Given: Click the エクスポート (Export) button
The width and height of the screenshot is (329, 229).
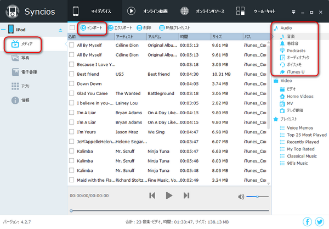Looking at the screenshot, I should click(120, 27).
